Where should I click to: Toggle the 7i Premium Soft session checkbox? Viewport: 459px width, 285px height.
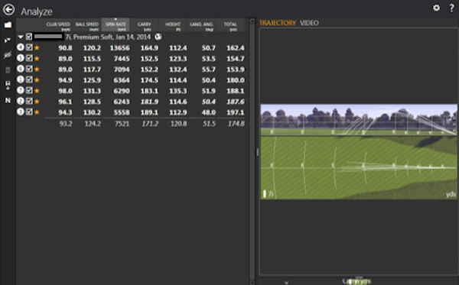tap(29, 37)
